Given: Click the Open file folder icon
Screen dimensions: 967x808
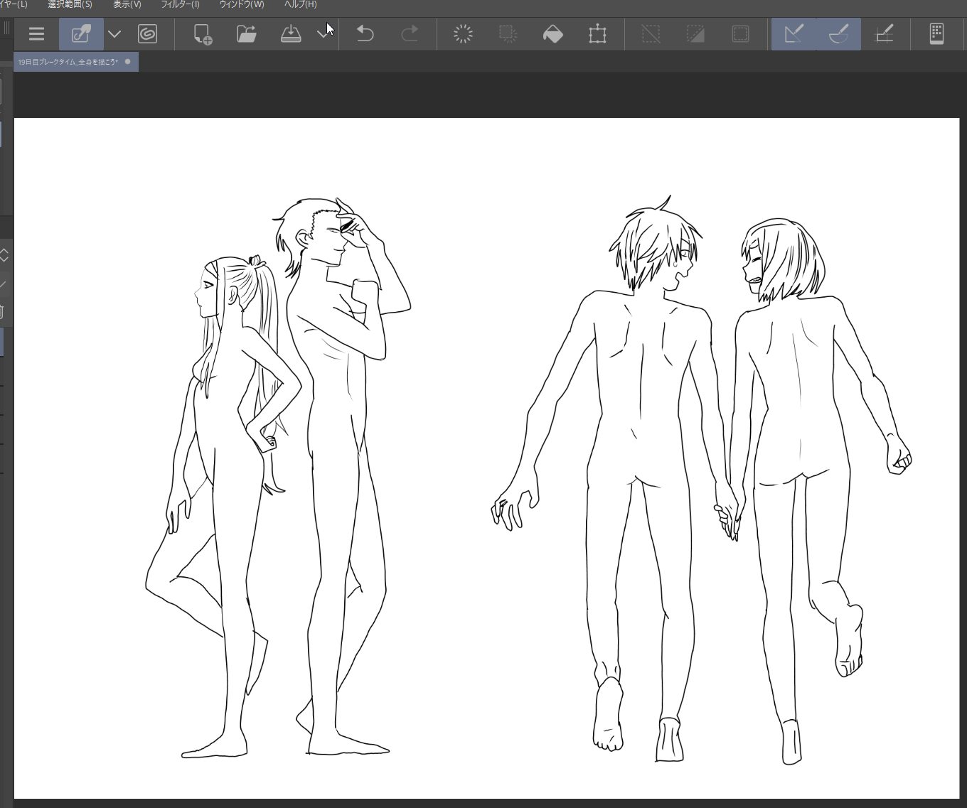Looking at the screenshot, I should pyautogui.click(x=247, y=34).
